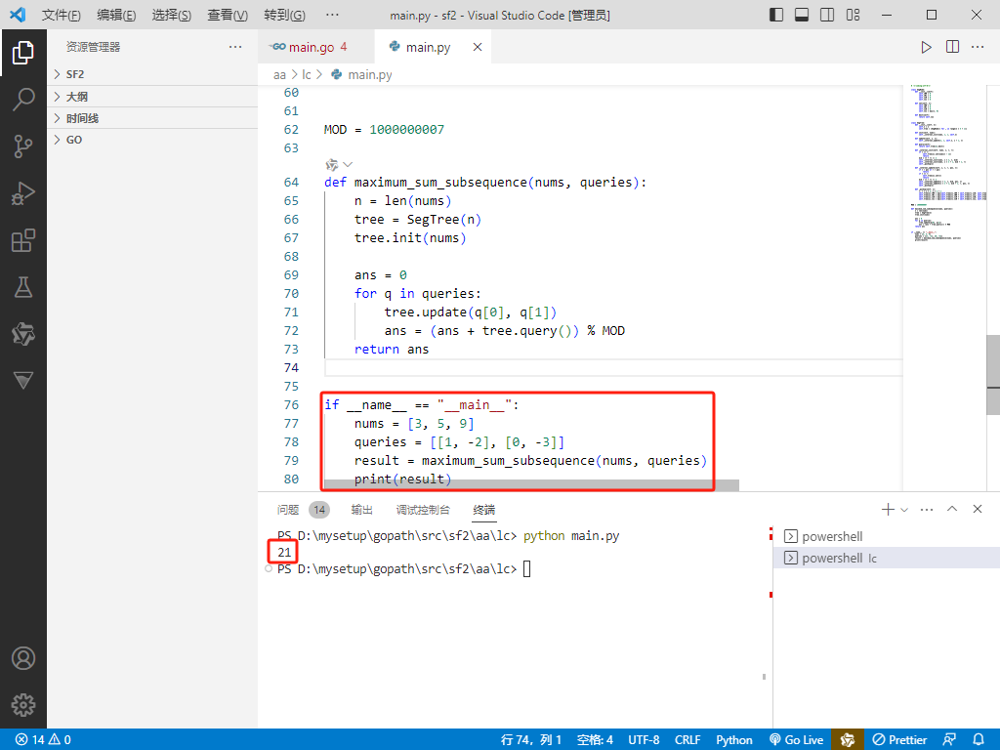Click the aa breadcrumb segment

[279, 74]
